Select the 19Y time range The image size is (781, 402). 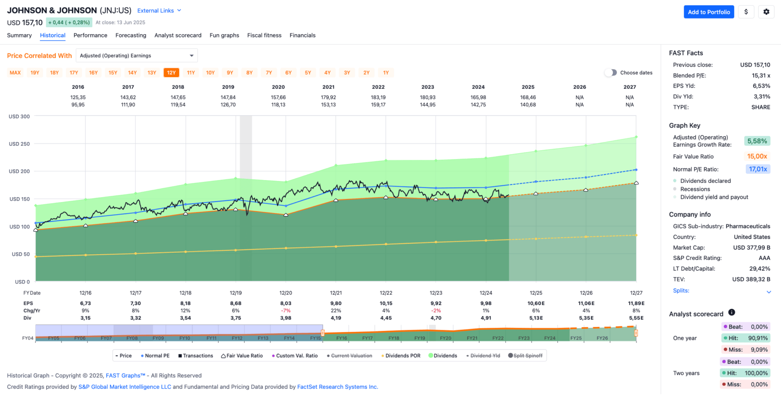pos(35,73)
